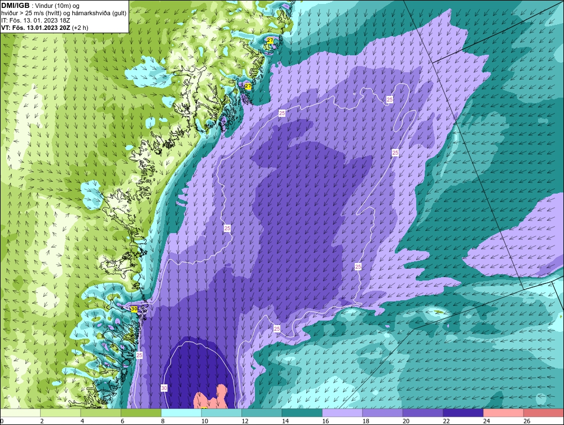This screenshot has width=564, height=425.
Task: Select the 16–18 m/s lavender legend swatch
Action: pyautogui.click(x=342, y=413)
